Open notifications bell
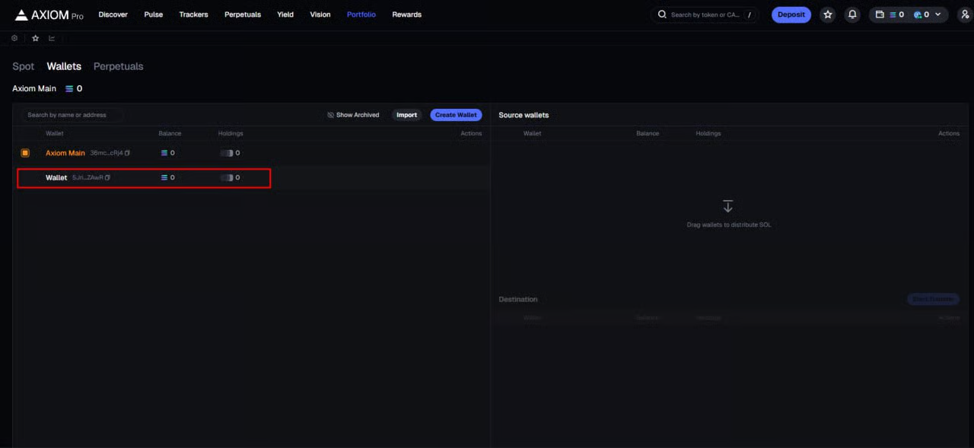Image resolution: width=974 pixels, height=448 pixels. click(852, 14)
